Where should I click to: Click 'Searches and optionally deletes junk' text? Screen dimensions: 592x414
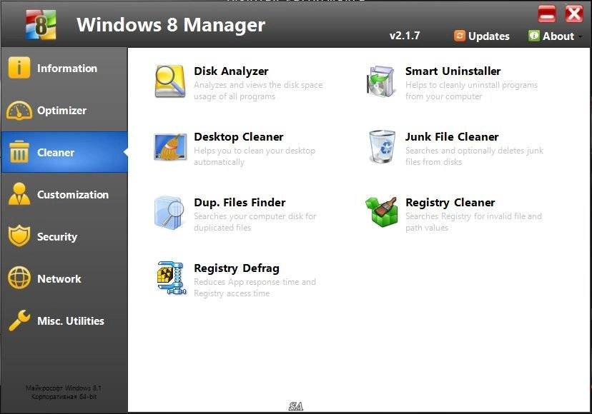[474, 151]
